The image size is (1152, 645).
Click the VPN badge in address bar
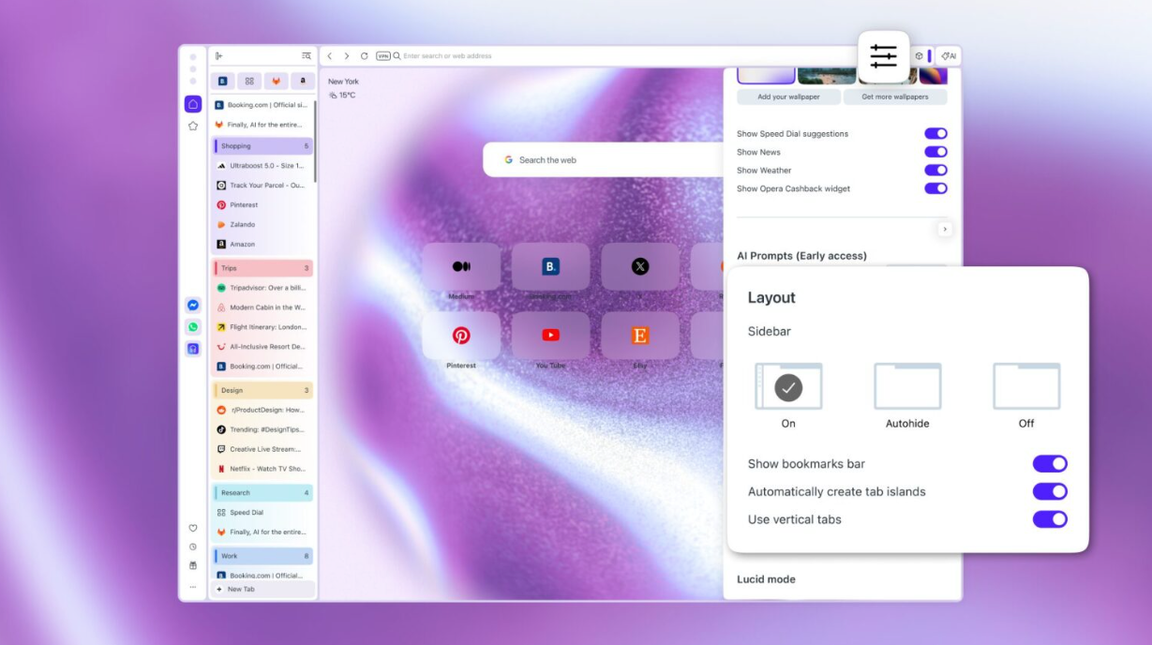pos(382,56)
